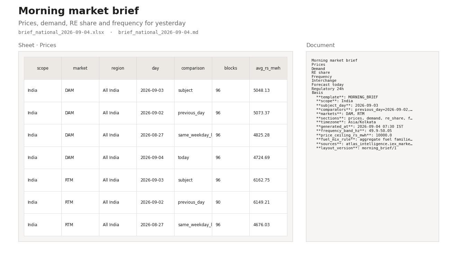Click the "Prices" line in the Document panel
This screenshot has height=257, width=457.
(319, 65)
